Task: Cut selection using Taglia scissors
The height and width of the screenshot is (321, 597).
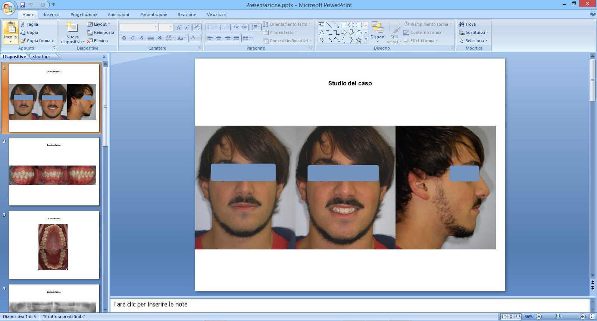Action: click(29, 24)
